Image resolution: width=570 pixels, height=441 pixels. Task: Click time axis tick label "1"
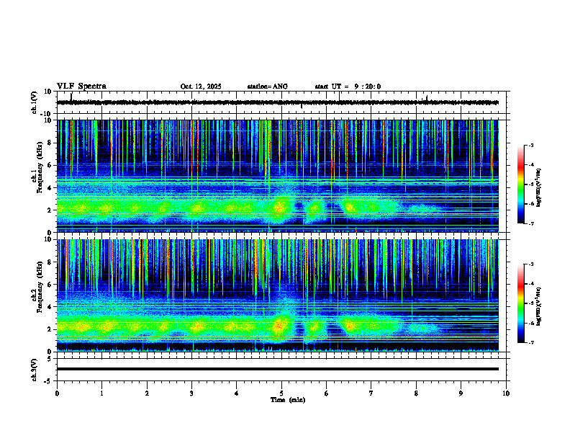[x=101, y=393]
